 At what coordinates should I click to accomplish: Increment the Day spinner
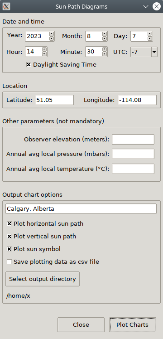click(x=150, y=34)
